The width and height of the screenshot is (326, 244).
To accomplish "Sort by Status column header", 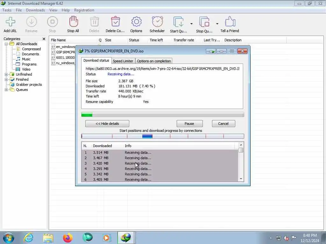I will click(138, 40).
